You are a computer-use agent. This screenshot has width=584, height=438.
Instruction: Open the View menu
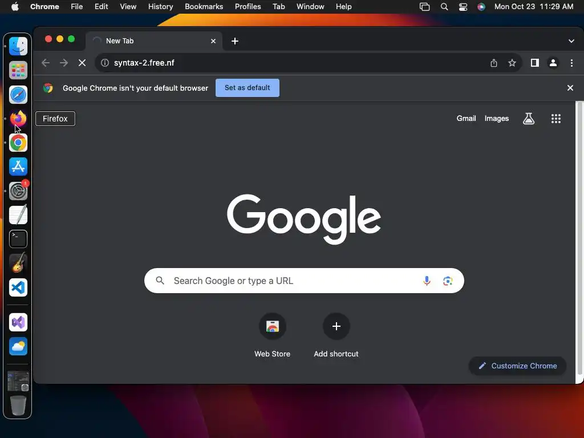click(128, 6)
